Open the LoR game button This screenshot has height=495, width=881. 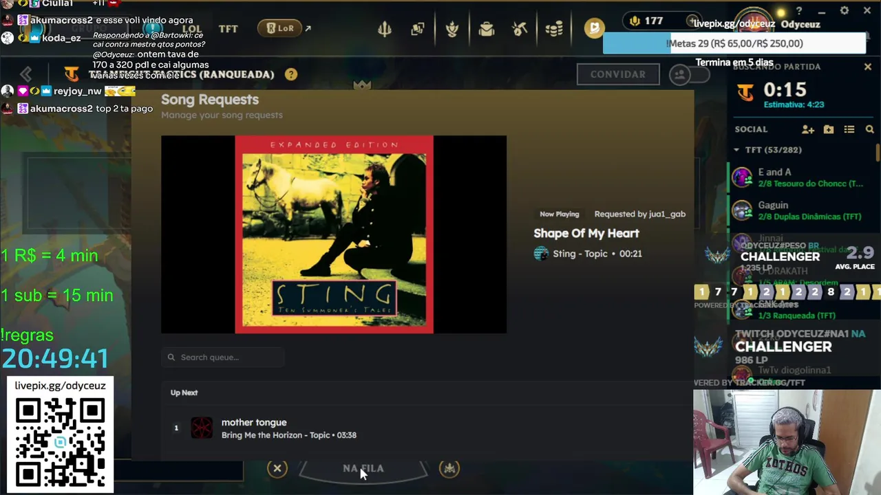pyautogui.click(x=280, y=28)
